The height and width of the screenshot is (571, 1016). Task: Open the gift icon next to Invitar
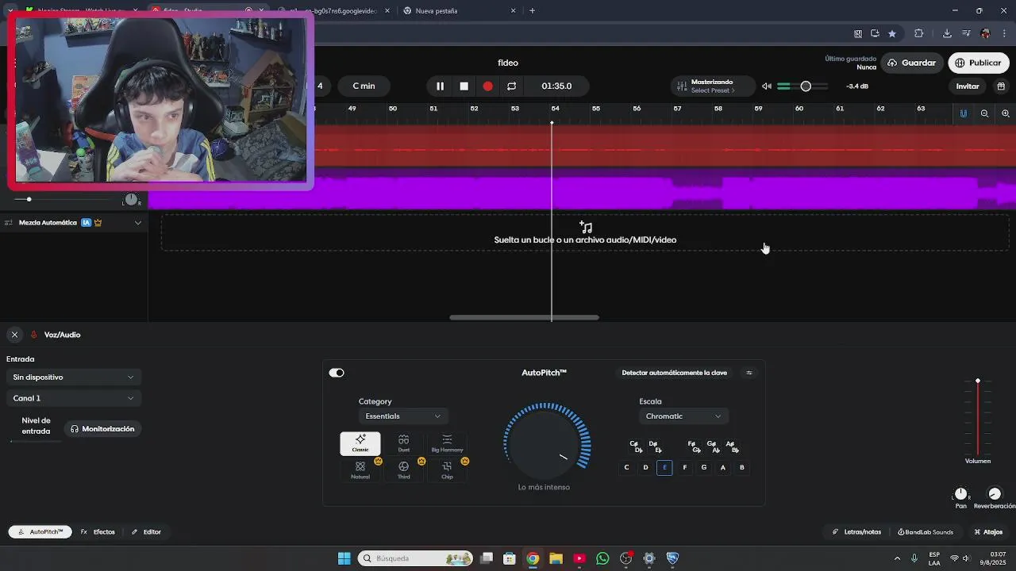point(1001,86)
